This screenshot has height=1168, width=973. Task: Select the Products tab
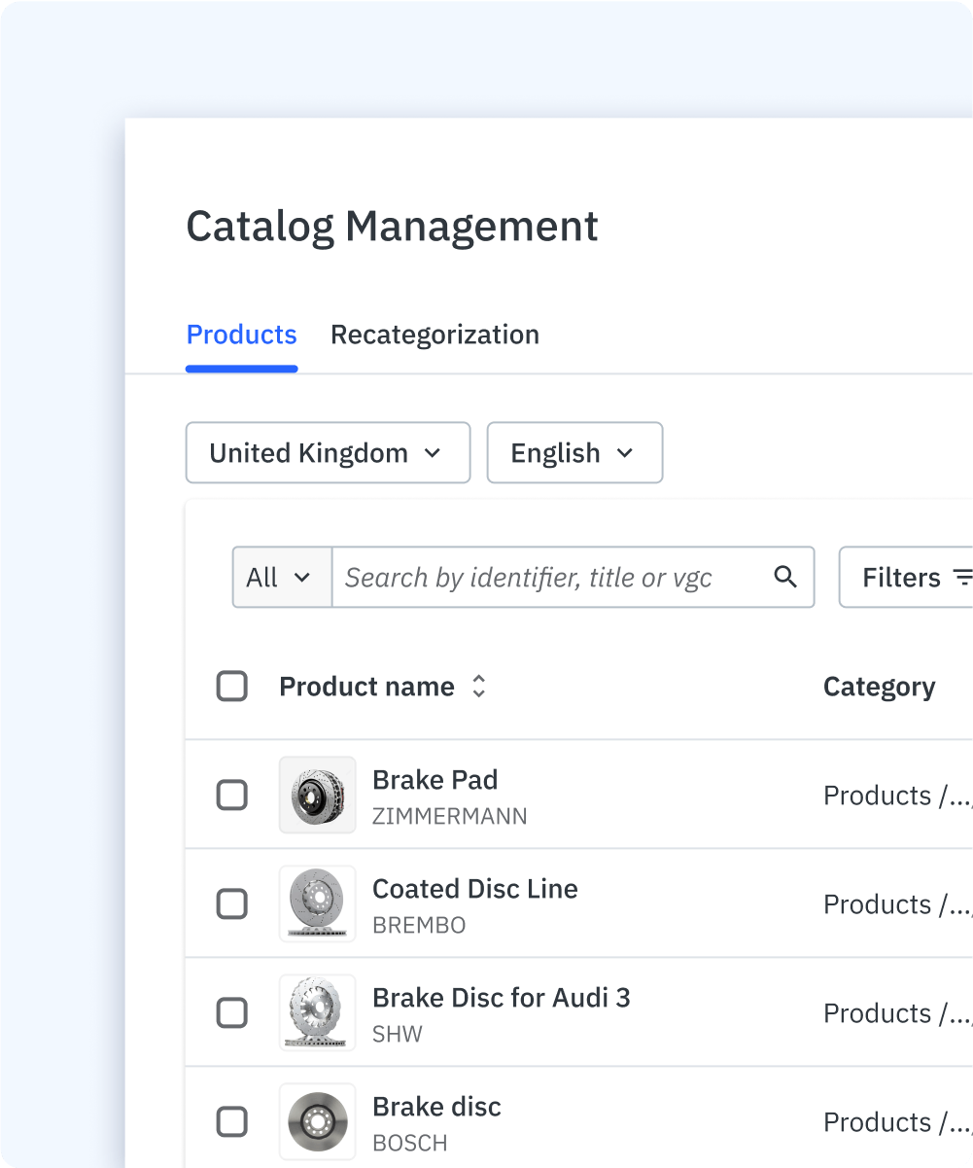pos(241,335)
